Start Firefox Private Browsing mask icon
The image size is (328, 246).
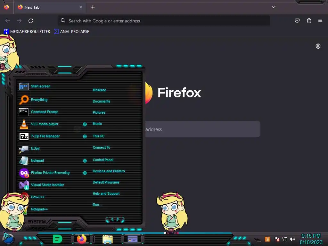24,173
